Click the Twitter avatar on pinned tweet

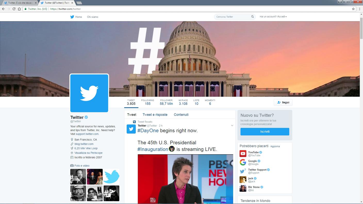pyautogui.click(x=131, y=129)
